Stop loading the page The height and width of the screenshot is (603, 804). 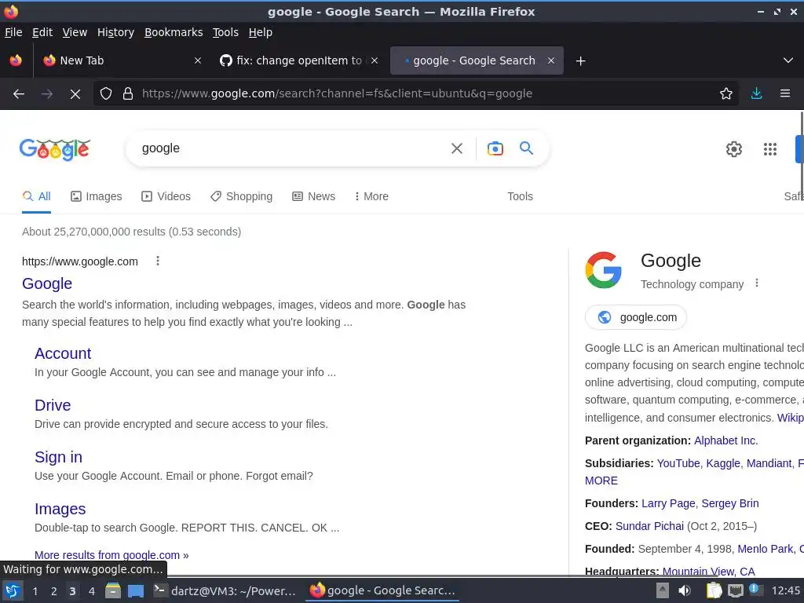click(x=75, y=94)
